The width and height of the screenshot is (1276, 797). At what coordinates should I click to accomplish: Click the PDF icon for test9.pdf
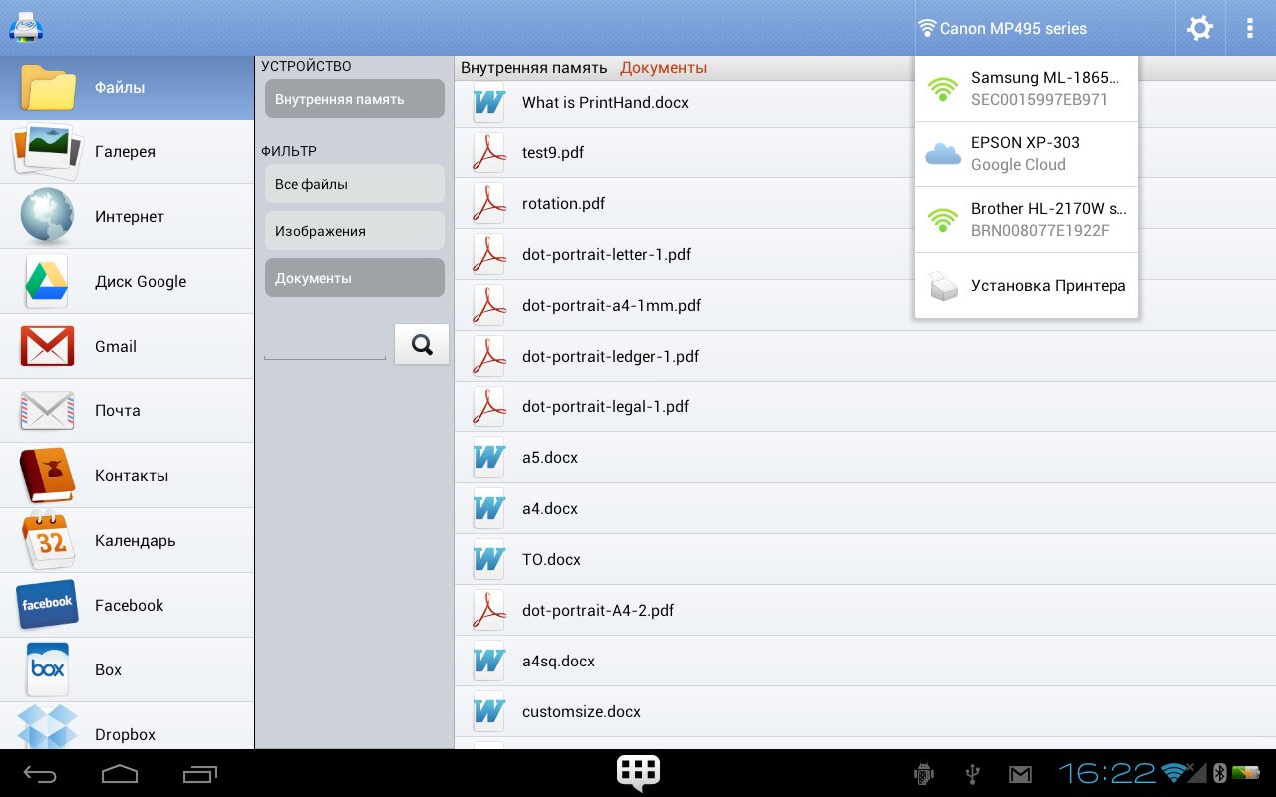coord(488,153)
